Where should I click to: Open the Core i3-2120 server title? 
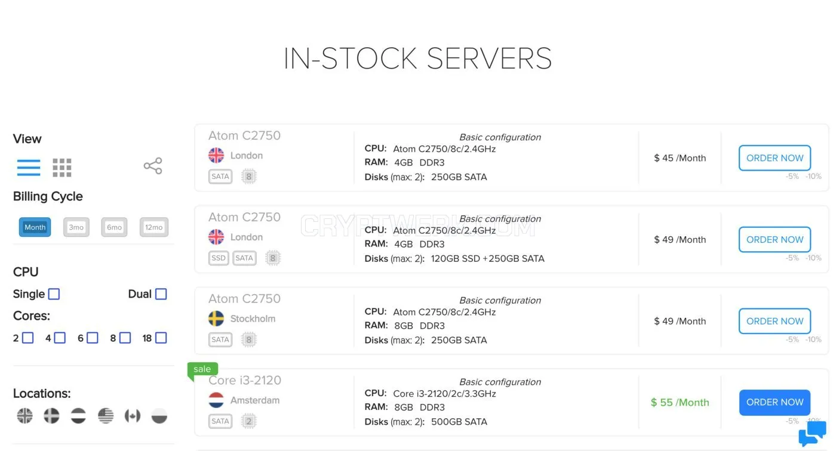click(245, 381)
